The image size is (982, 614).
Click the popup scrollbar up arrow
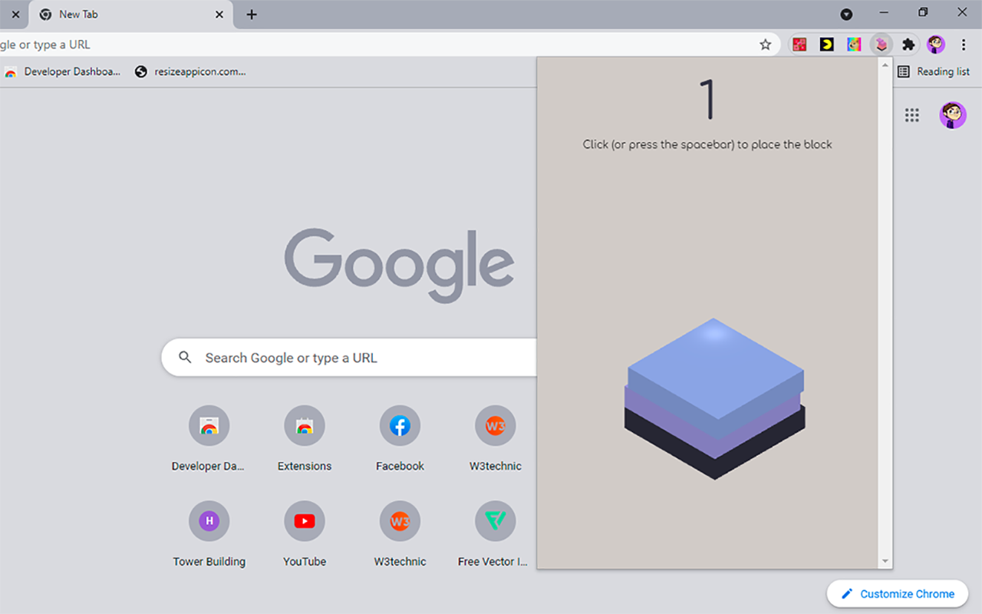885,66
